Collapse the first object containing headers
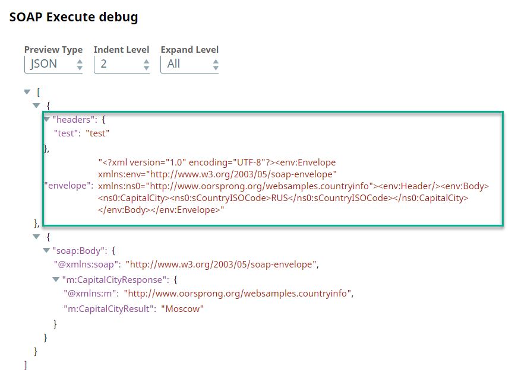515x376 pixels. point(36,106)
